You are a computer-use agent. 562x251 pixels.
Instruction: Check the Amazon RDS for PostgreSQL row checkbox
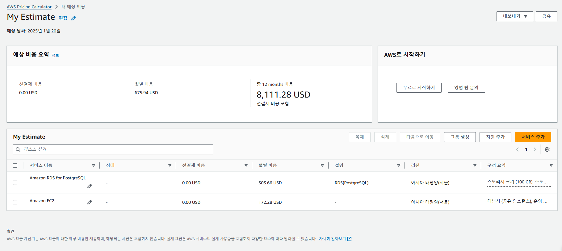pyautogui.click(x=15, y=183)
